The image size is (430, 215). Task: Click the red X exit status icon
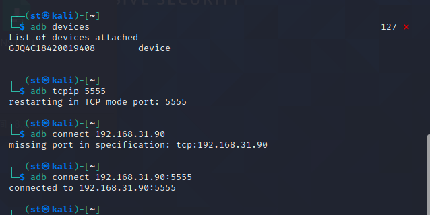(406, 27)
